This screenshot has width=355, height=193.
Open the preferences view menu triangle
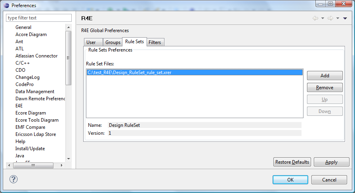pos(345,18)
